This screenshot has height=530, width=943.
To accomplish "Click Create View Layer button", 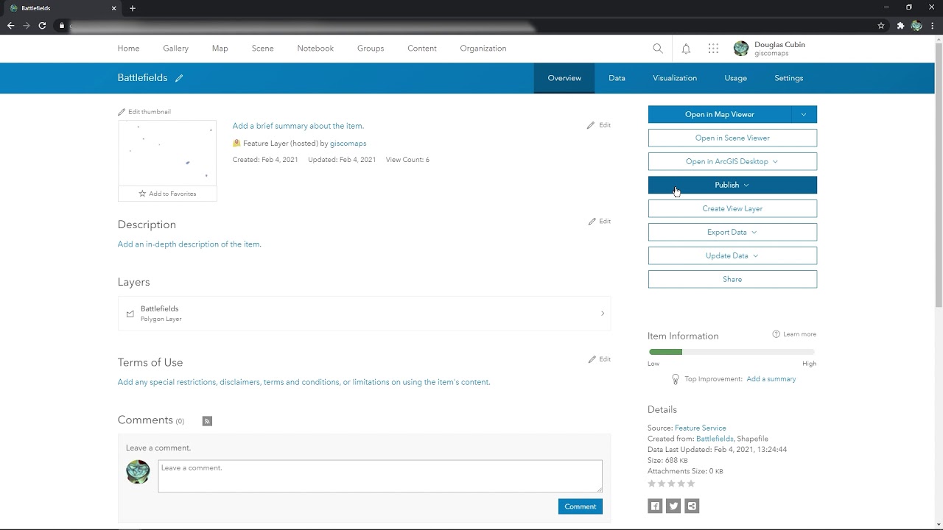I will point(732,208).
